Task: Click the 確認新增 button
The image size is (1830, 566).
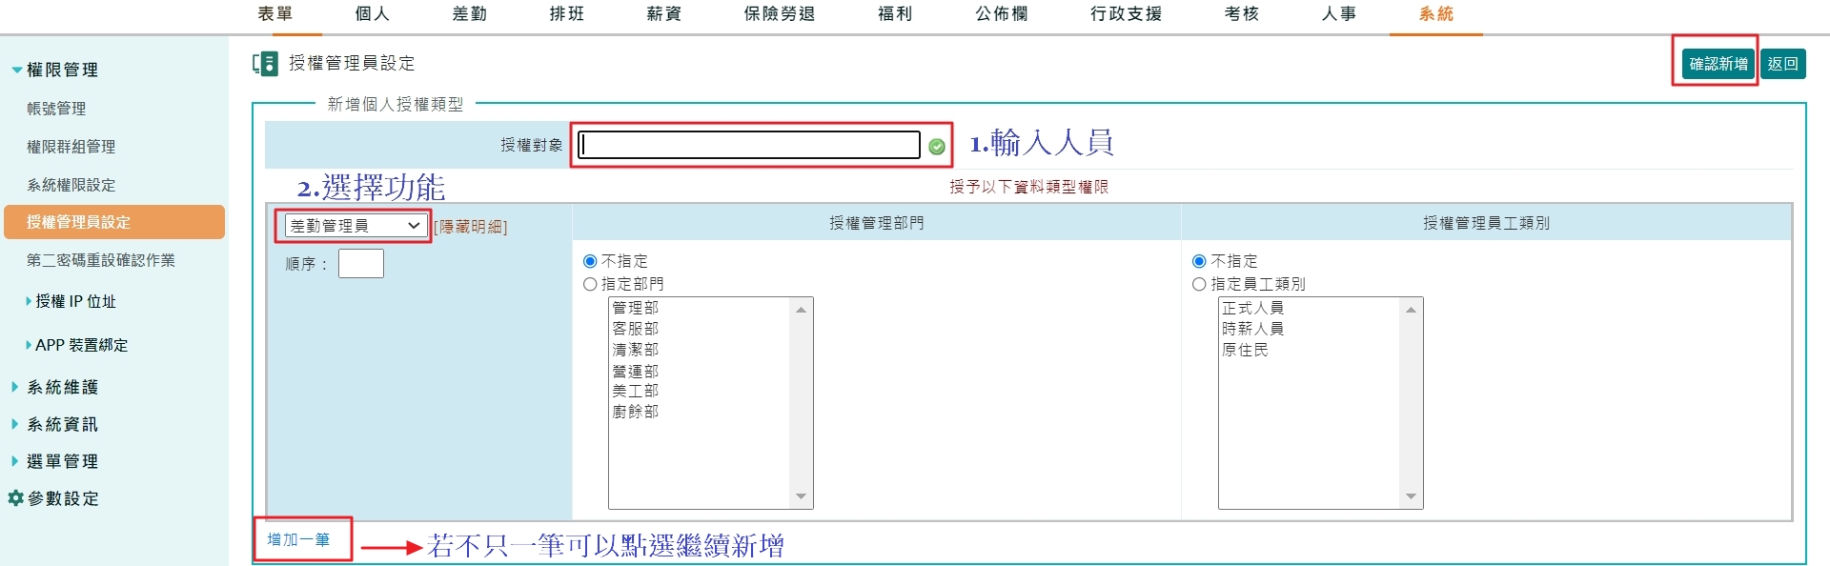Action: 1718,64
